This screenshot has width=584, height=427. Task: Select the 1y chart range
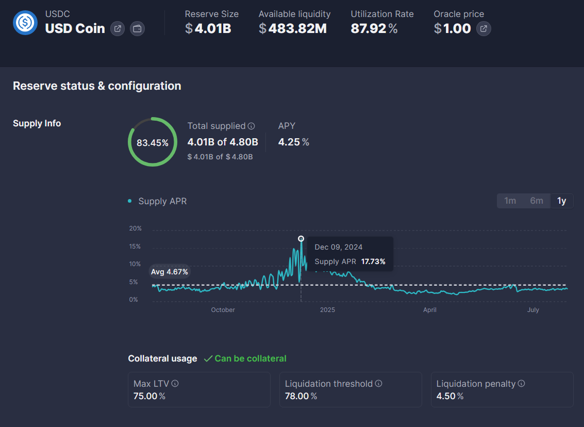[562, 201]
